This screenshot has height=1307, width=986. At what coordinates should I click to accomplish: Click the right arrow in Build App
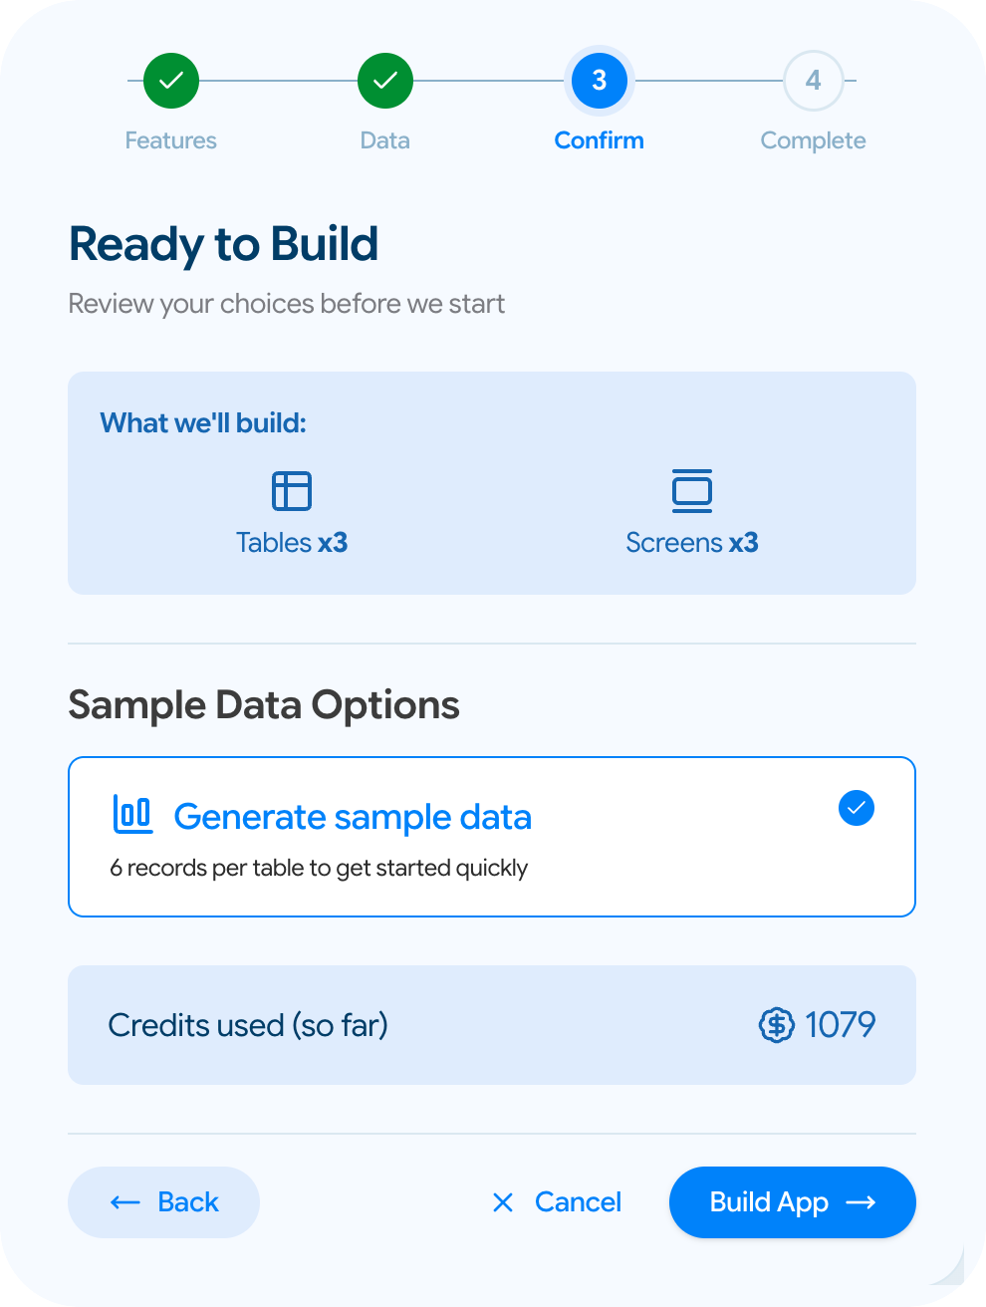tap(861, 1202)
